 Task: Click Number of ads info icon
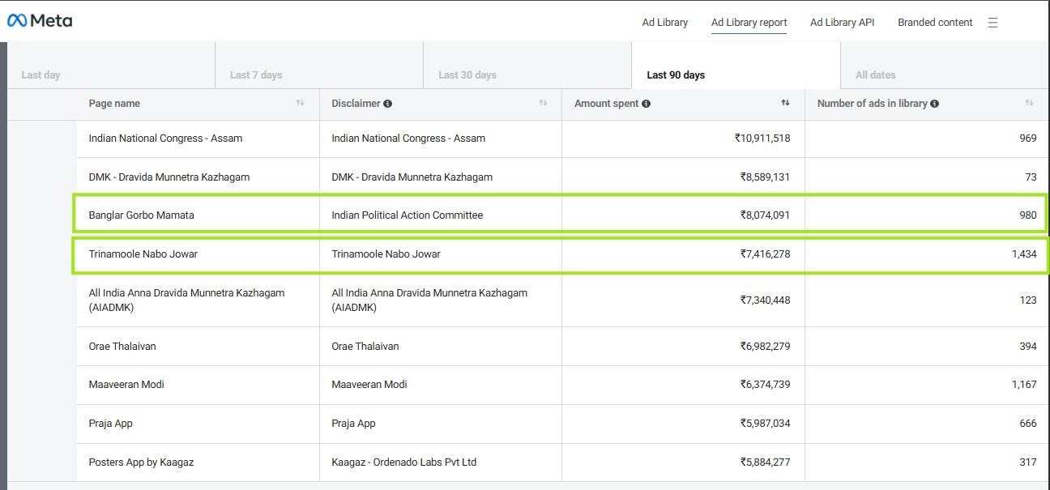(x=935, y=104)
